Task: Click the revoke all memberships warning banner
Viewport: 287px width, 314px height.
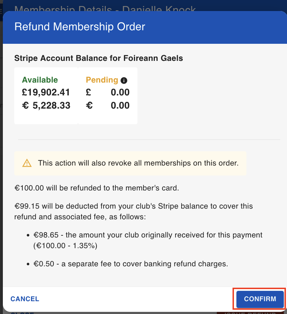Action: pos(130,163)
